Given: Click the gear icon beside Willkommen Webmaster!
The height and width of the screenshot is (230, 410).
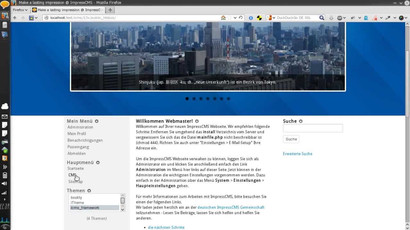Looking at the screenshot, I should (x=197, y=121).
